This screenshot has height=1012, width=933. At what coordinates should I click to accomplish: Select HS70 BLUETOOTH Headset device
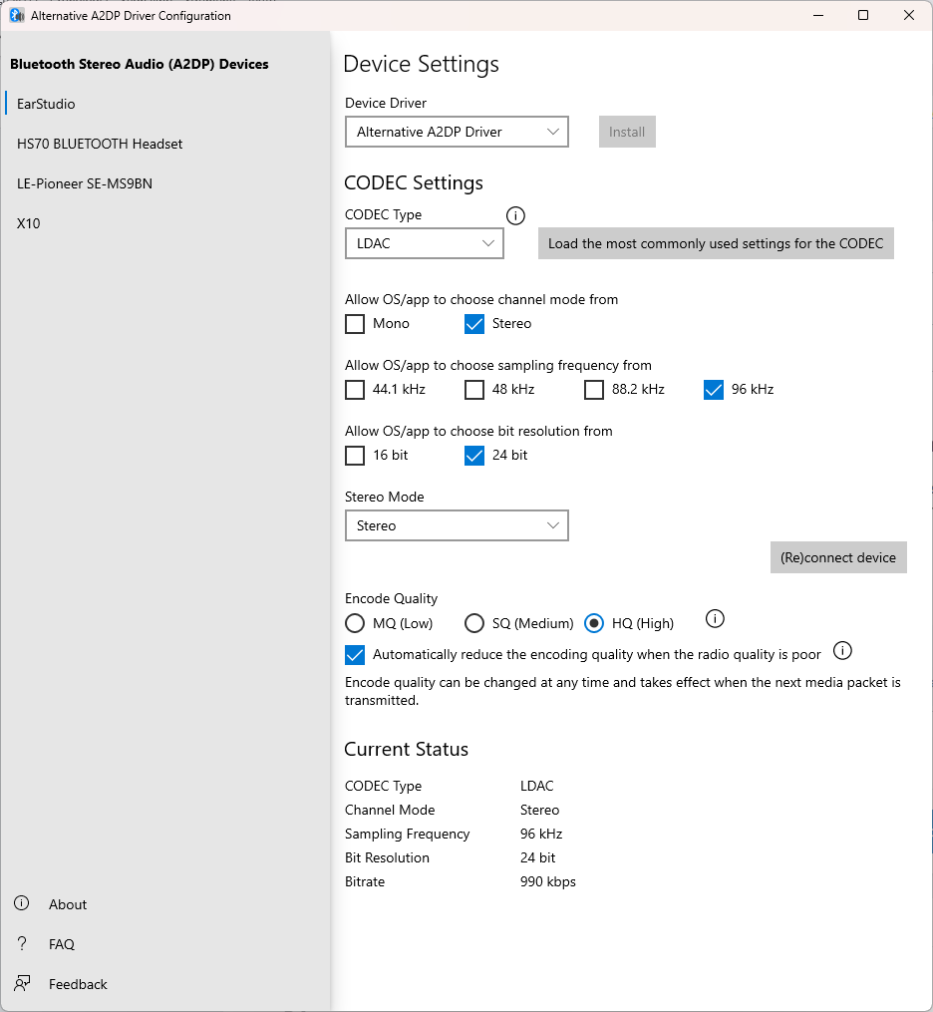[x=100, y=144]
